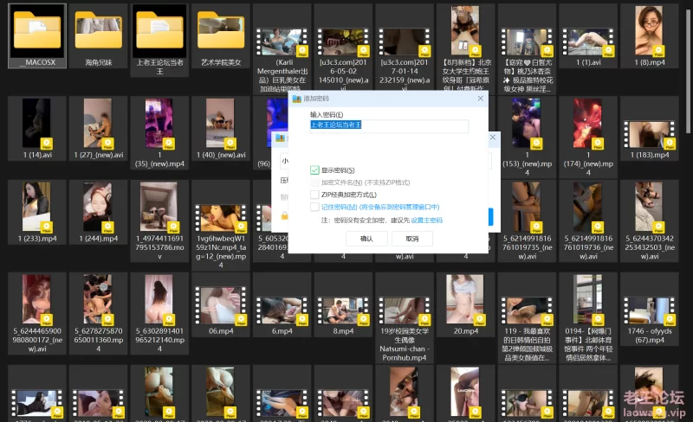Click the 输入密码 input field
The width and height of the screenshot is (693, 422).
389,125
